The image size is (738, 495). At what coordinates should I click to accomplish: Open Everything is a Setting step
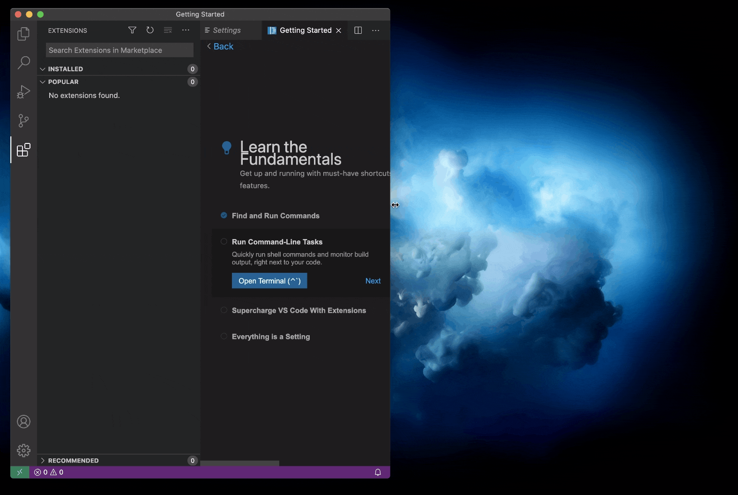point(271,337)
